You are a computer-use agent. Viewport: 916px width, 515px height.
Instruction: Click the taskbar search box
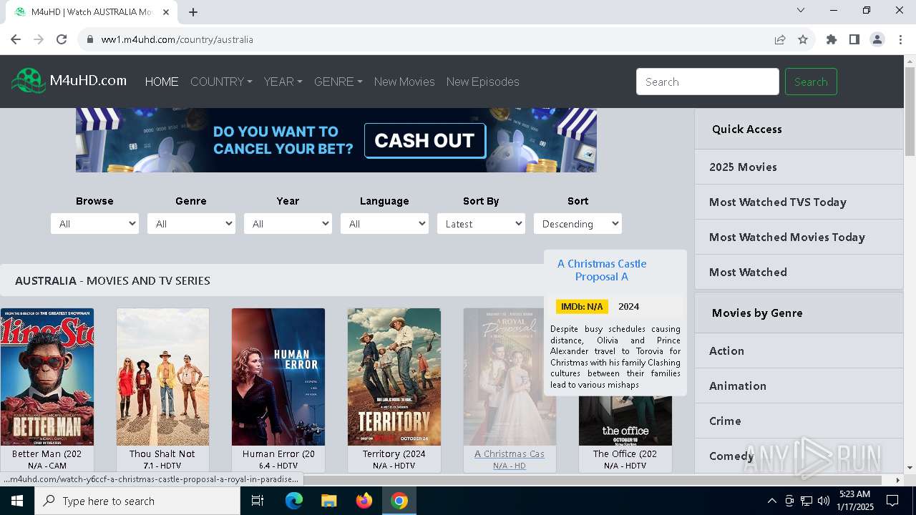pos(137,501)
